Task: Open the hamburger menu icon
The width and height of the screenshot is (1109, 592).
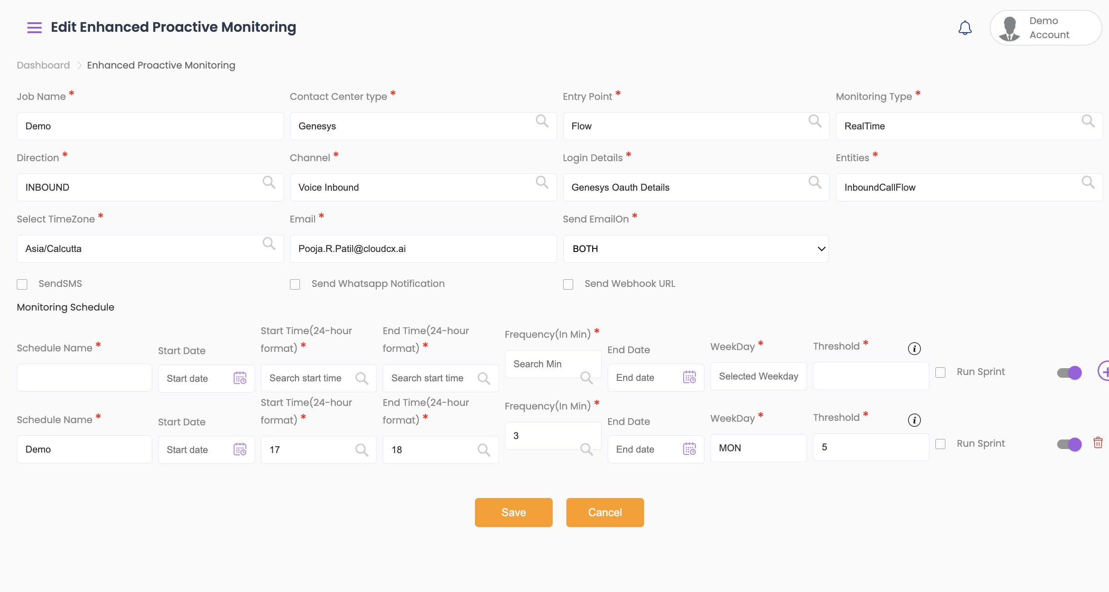Action: click(34, 28)
